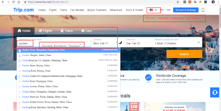Screen dimensions: 221x111
Task: Open Car Rentals in top navigation
Action: coord(77,10)
